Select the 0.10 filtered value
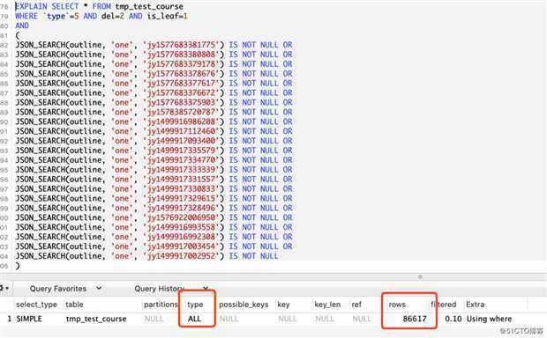 coord(453,319)
